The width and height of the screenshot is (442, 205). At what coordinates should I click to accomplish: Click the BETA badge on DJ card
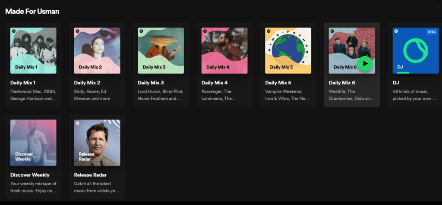click(x=432, y=32)
